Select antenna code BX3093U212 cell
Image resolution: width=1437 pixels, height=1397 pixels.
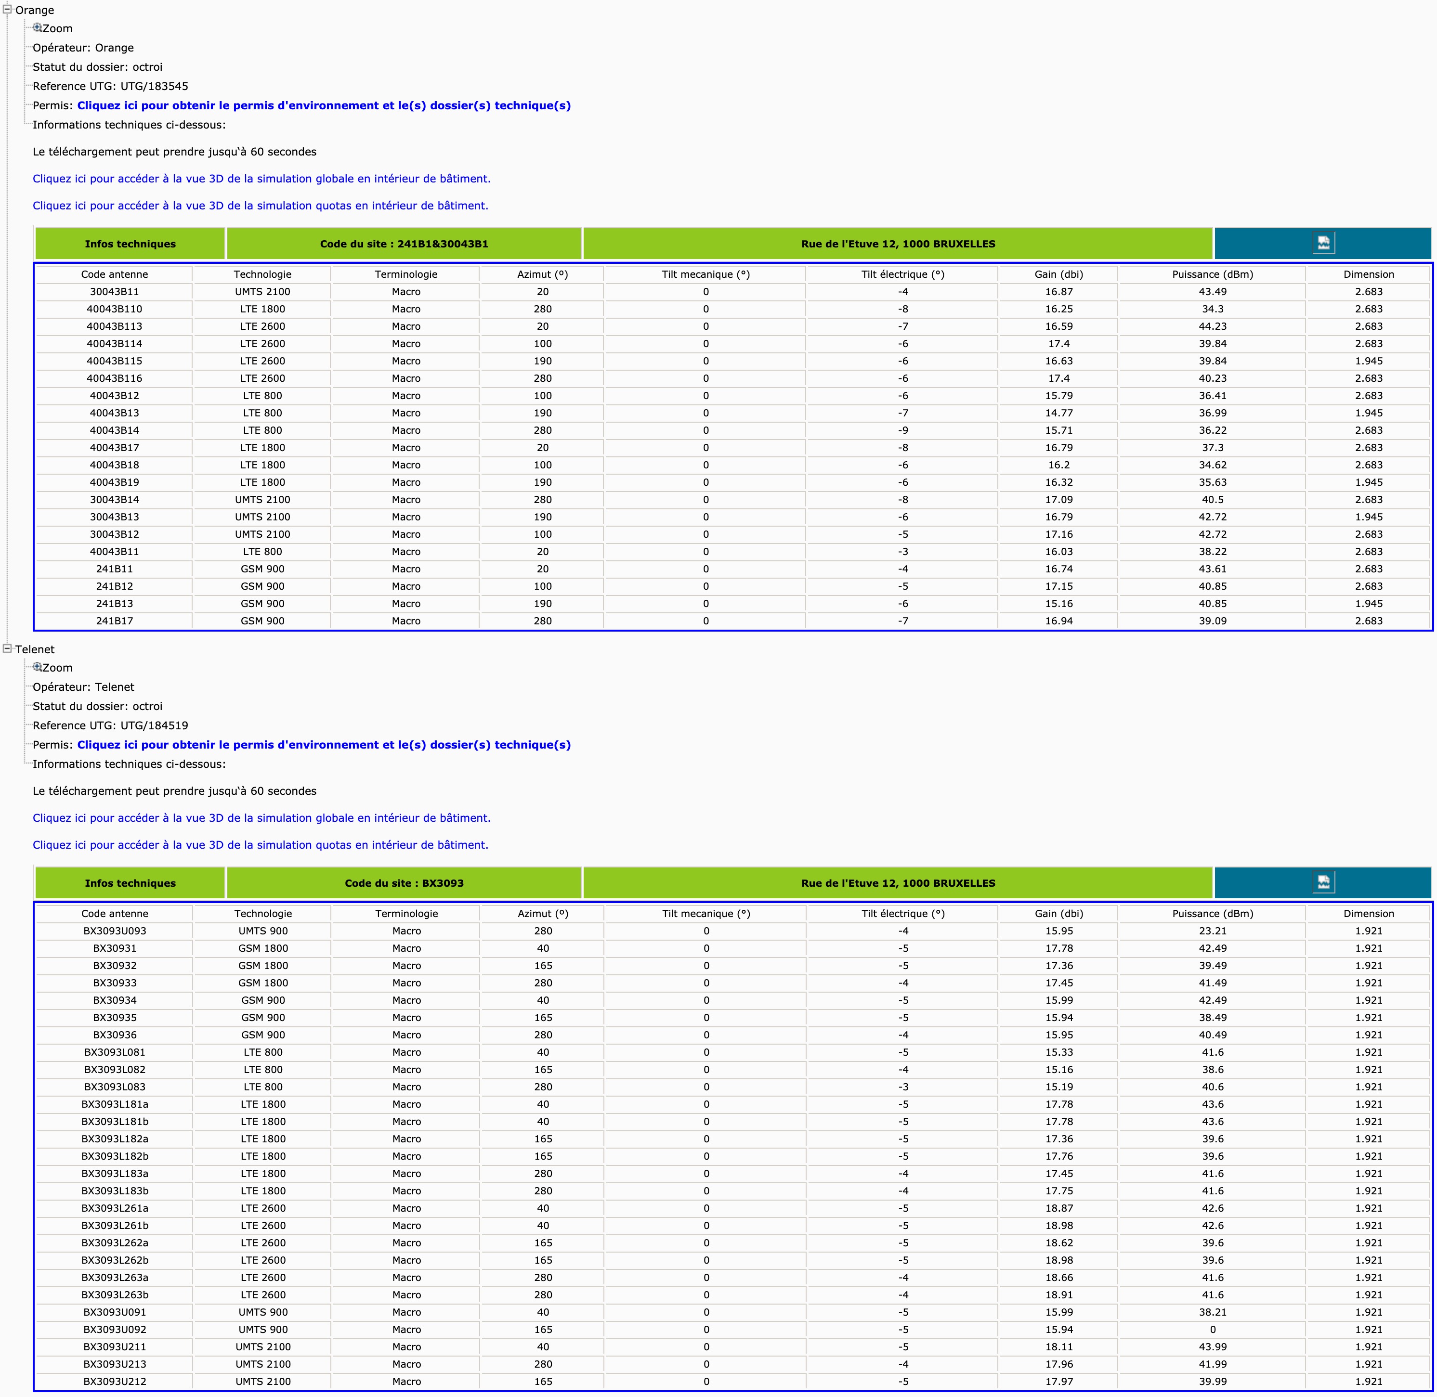(115, 1382)
